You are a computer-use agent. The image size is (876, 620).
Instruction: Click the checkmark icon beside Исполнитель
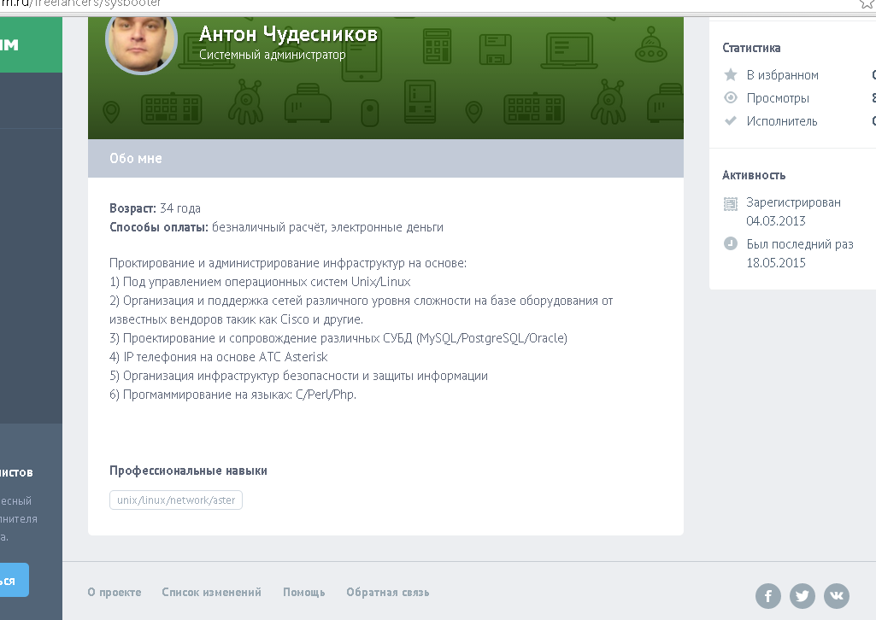(730, 120)
